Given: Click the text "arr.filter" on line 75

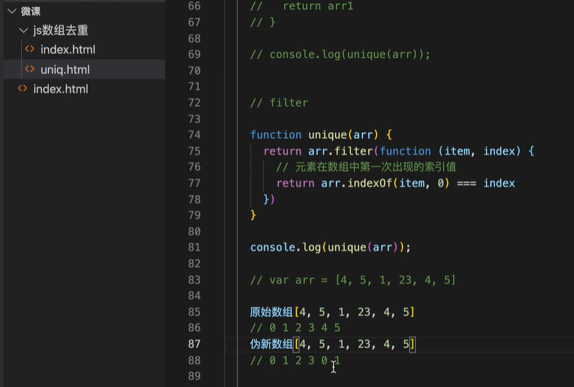Looking at the screenshot, I should (x=340, y=151).
